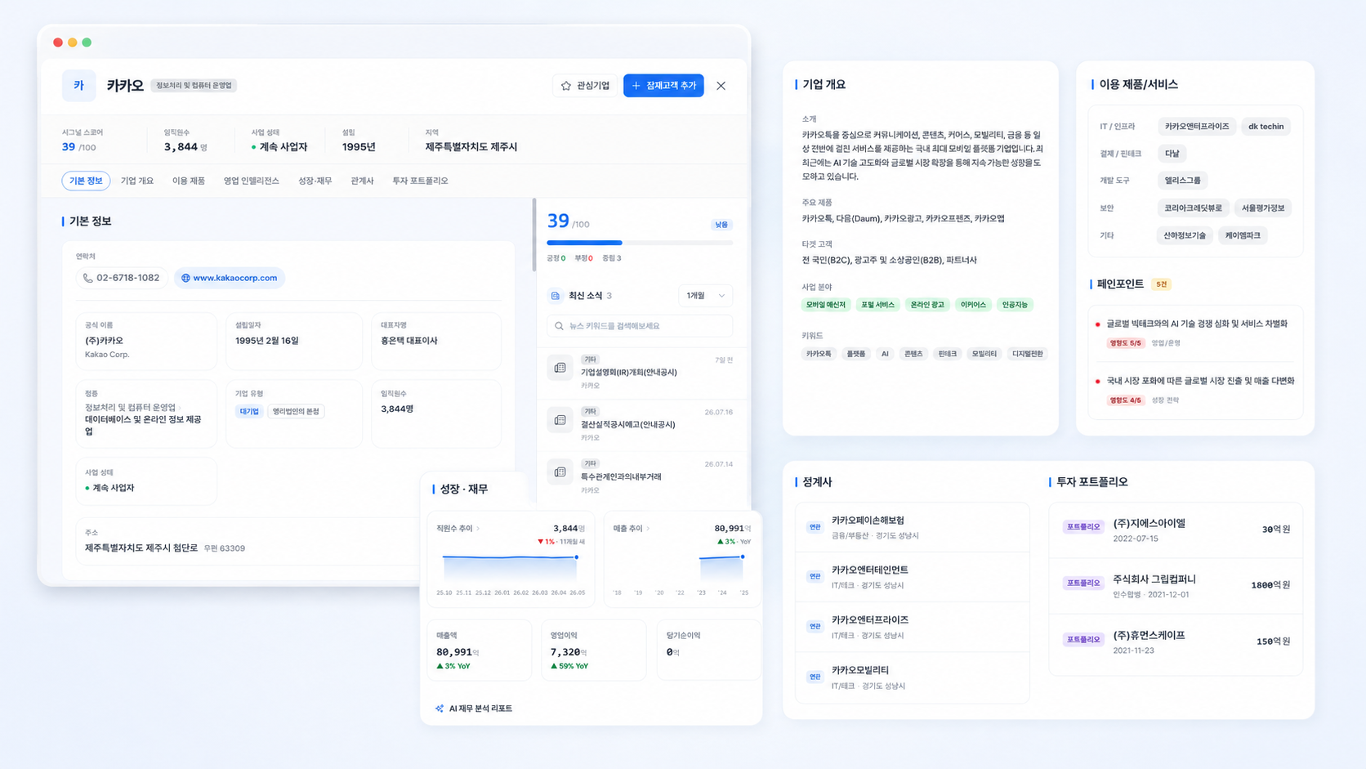Click the vertical scrollbar beside 기본 정보 section
The image size is (1366, 769).
click(x=534, y=235)
